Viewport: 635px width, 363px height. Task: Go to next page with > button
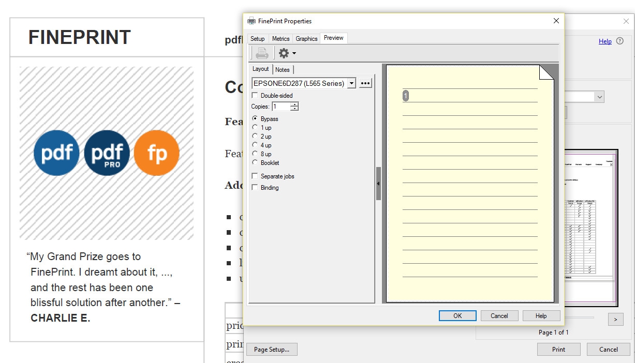[615, 320]
